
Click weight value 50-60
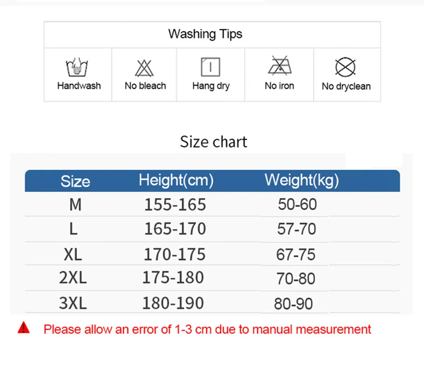click(x=297, y=204)
